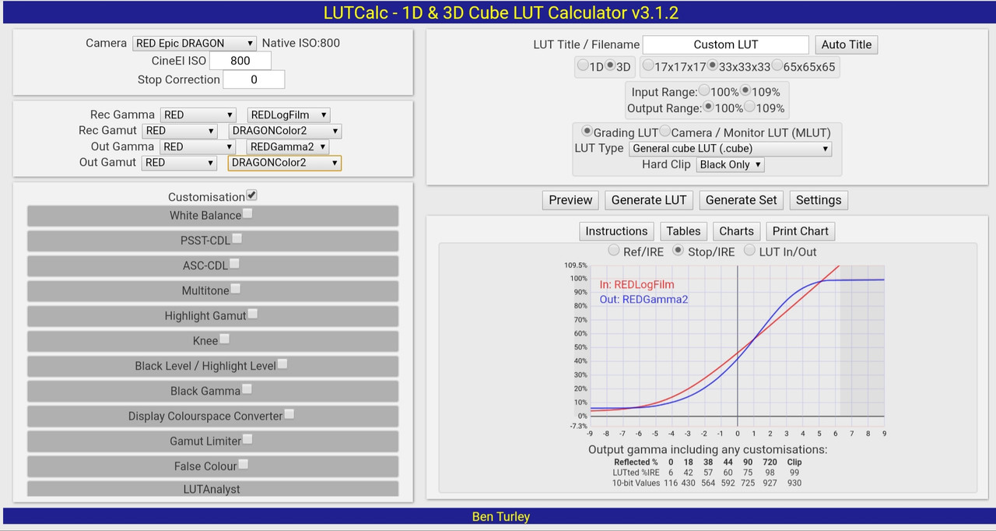Open the Charts tab

pyautogui.click(x=736, y=231)
